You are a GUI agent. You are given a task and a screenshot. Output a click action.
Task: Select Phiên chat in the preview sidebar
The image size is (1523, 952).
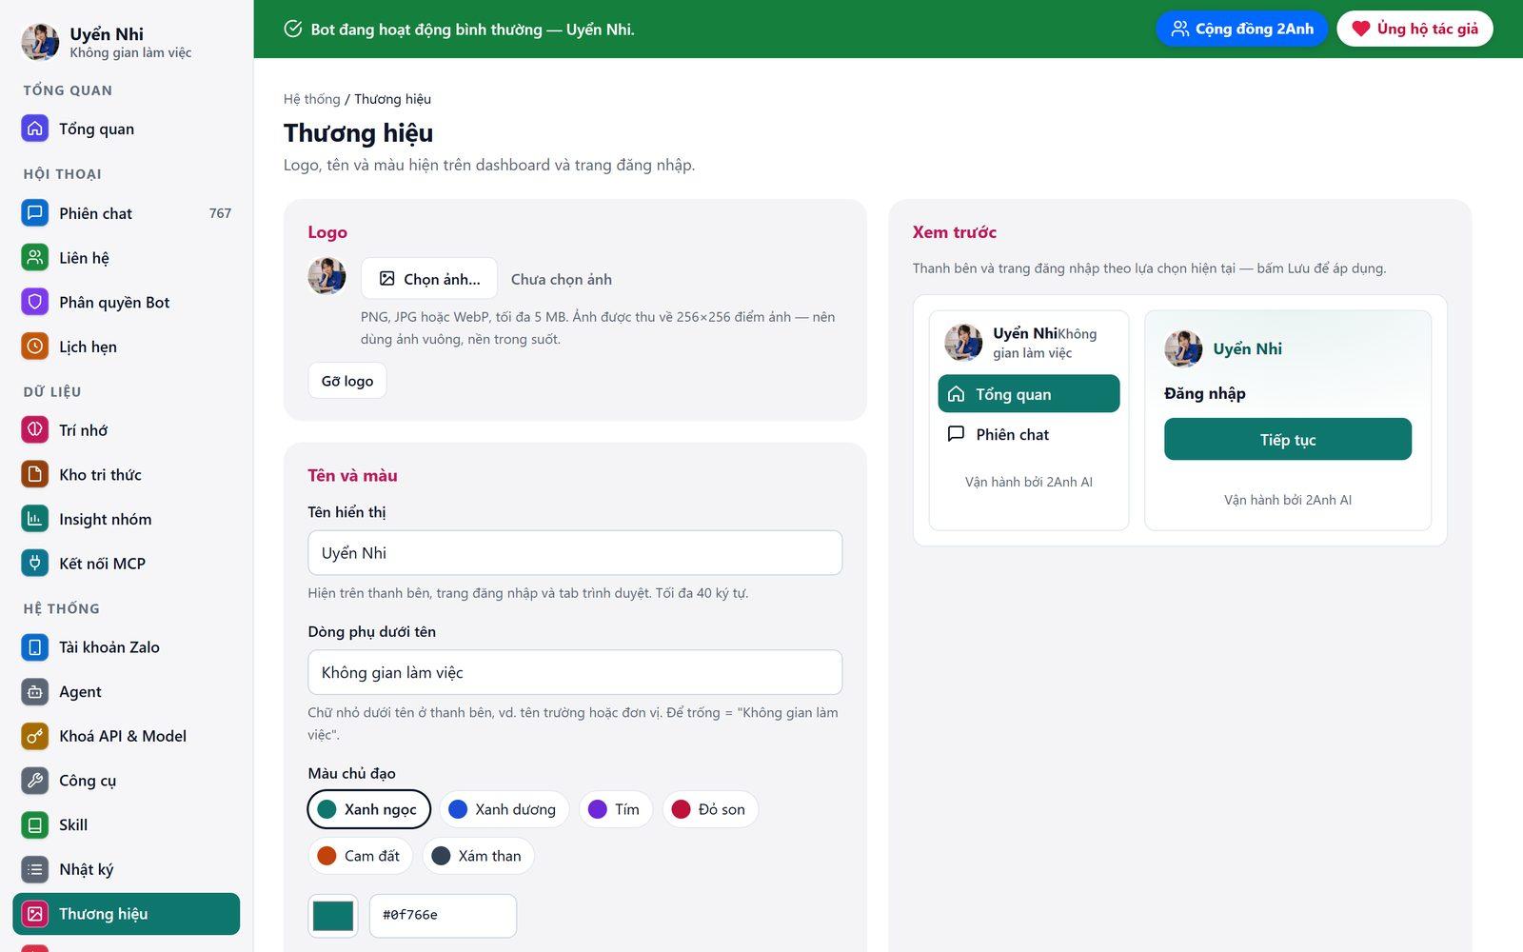1029,434
